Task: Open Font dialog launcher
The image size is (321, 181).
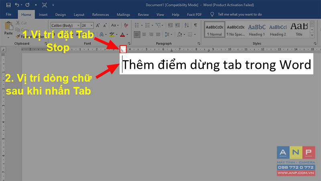Action: click(129, 43)
